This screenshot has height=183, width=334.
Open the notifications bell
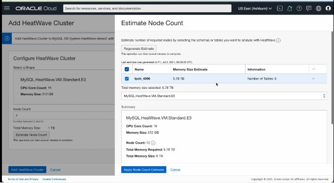[289, 8]
